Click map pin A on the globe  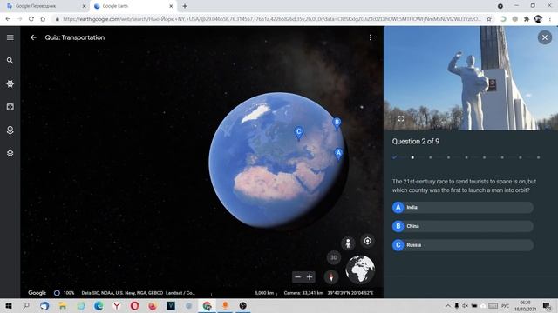tap(338, 154)
